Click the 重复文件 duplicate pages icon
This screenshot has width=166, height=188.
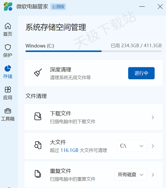38,174
